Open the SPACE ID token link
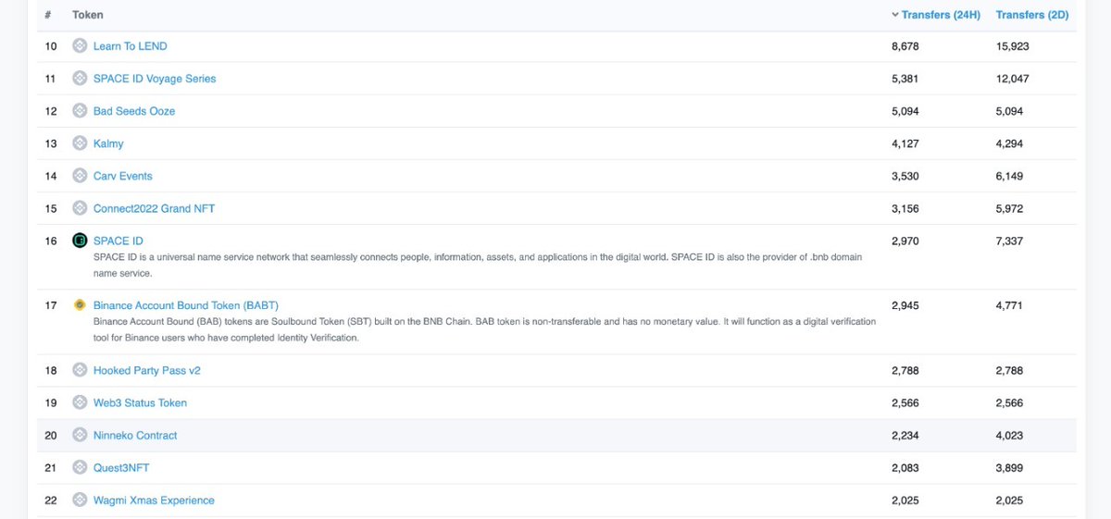This screenshot has height=519, width=1111. (119, 241)
